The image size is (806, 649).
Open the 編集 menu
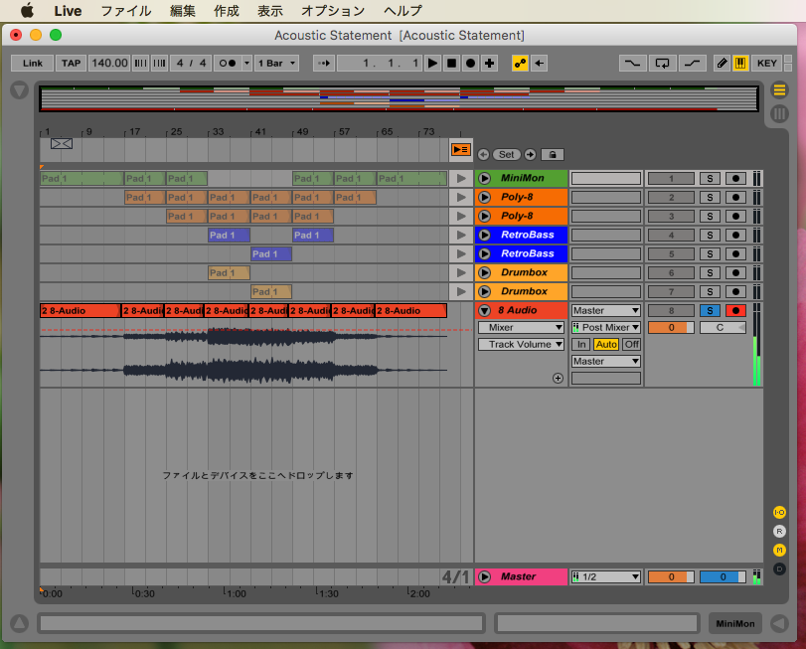(183, 11)
